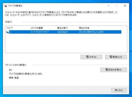Click the 2020/06/07 last run date
The width and height of the screenshot is (132, 97).
click(63, 32)
